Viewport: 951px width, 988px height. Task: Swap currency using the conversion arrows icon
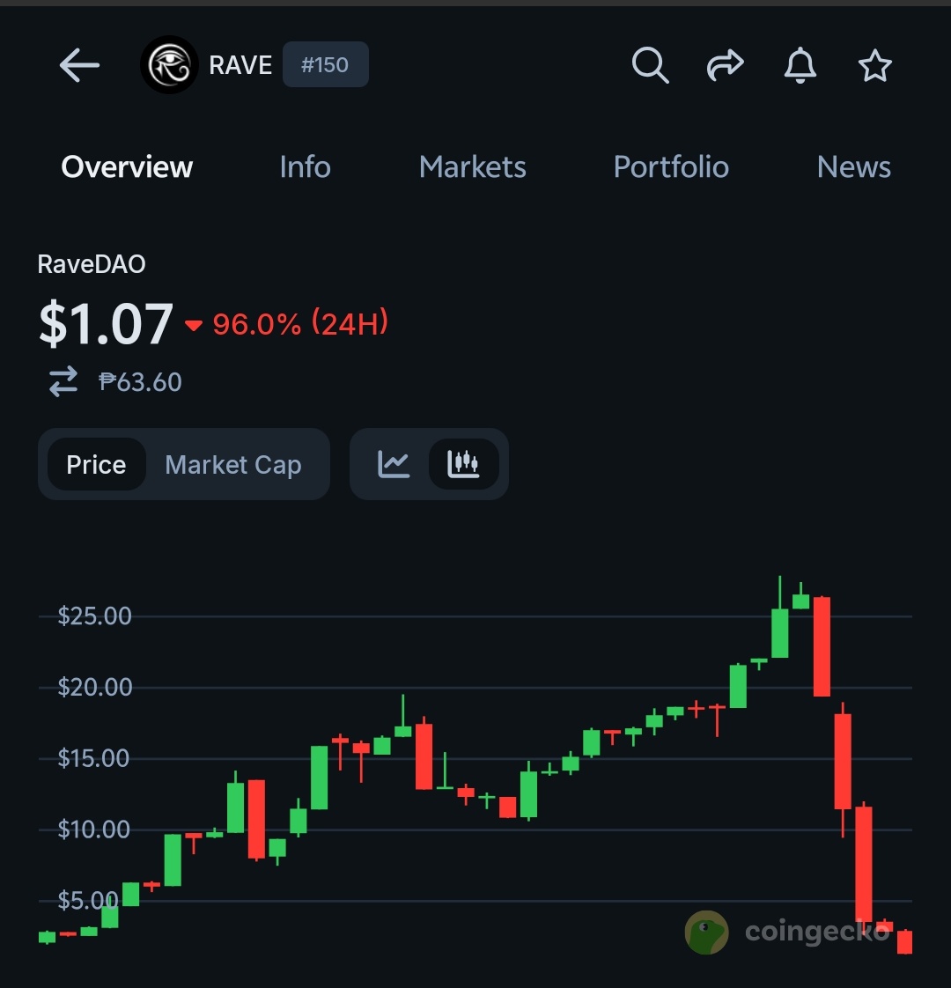tap(63, 381)
